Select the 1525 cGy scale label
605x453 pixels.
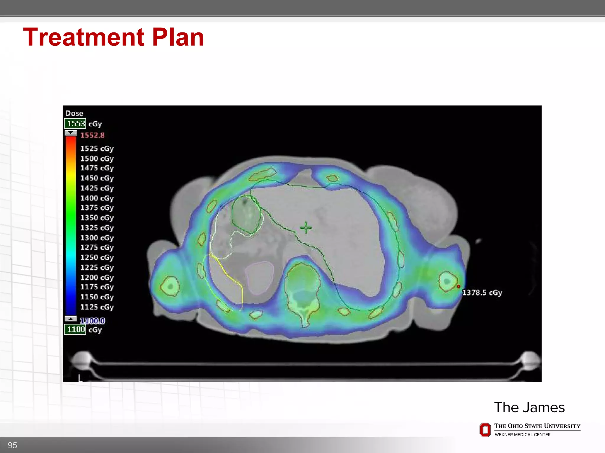click(x=97, y=149)
